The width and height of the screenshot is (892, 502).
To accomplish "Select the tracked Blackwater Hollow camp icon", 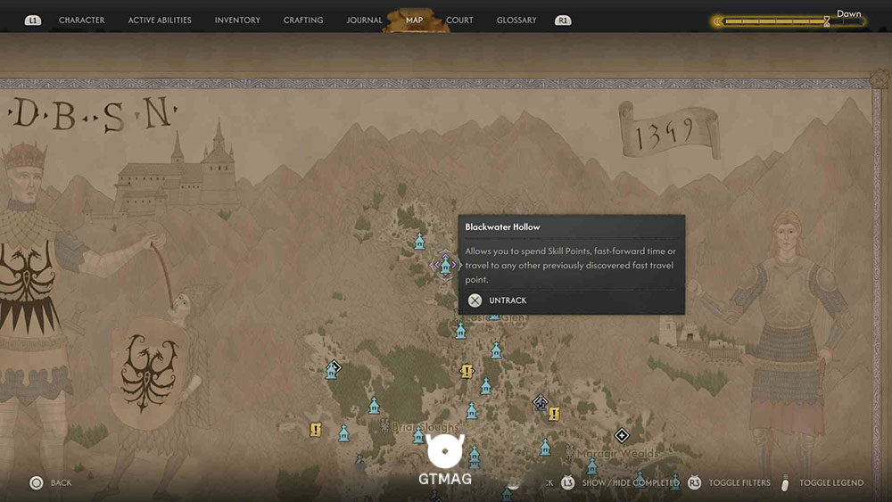I will (445, 265).
